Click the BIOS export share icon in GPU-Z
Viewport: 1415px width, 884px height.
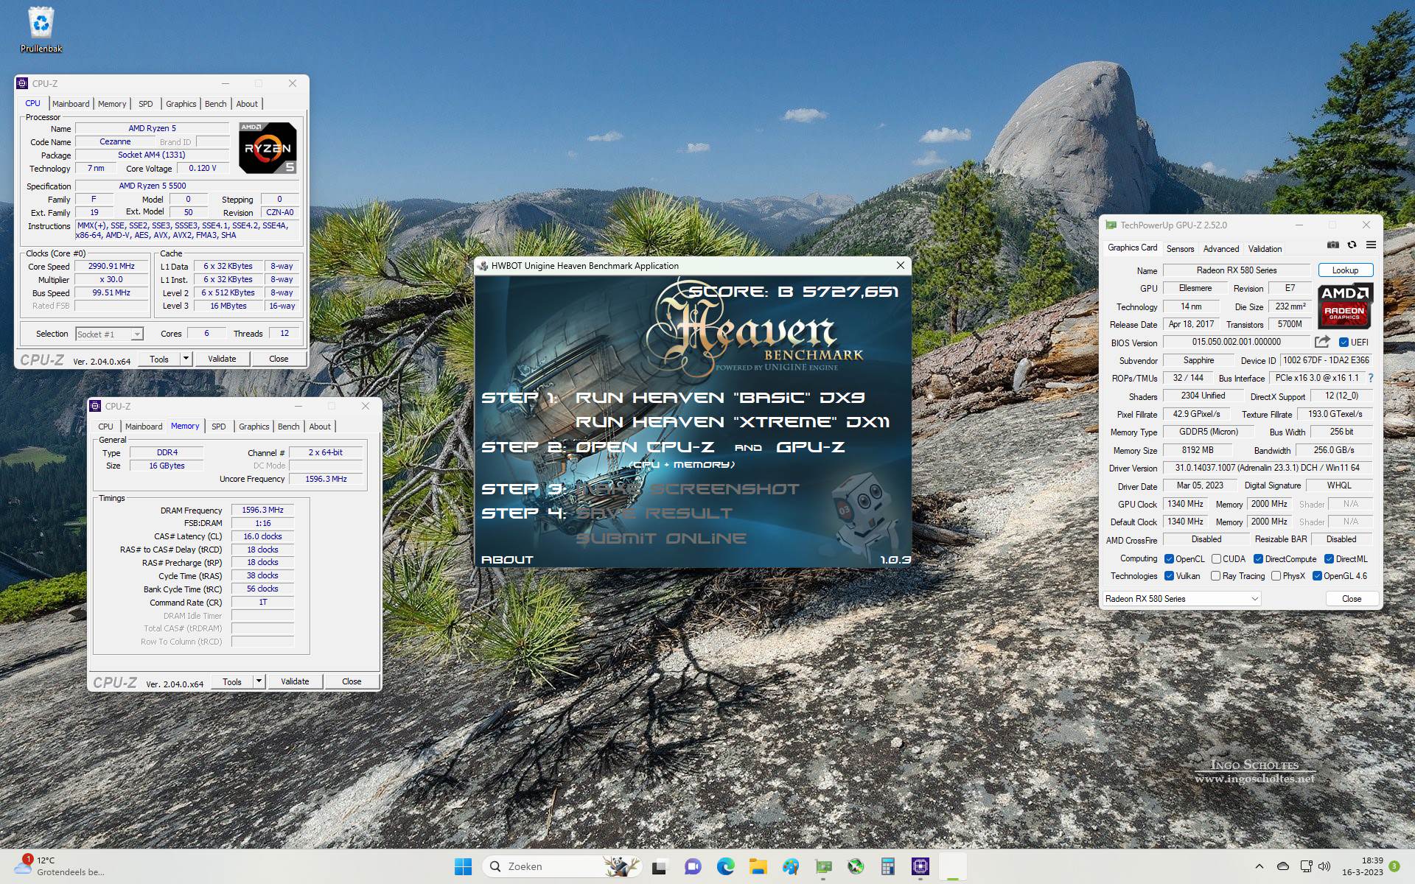(1322, 342)
